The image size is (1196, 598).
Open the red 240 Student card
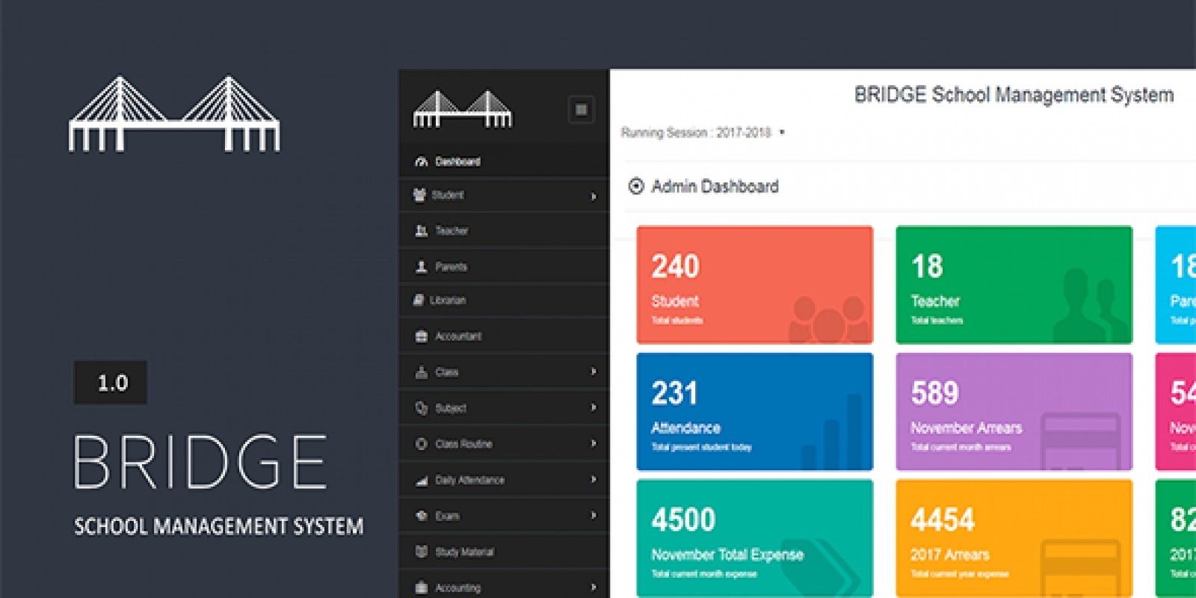click(x=755, y=285)
